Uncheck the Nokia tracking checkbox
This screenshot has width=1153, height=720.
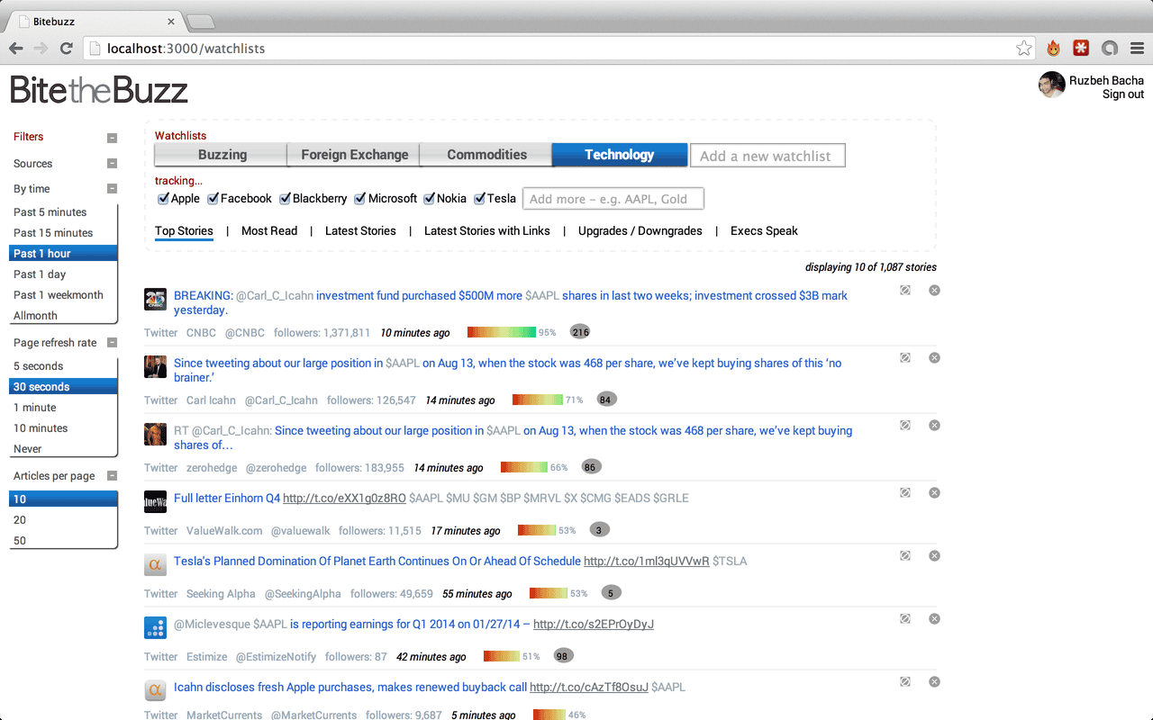(x=429, y=199)
